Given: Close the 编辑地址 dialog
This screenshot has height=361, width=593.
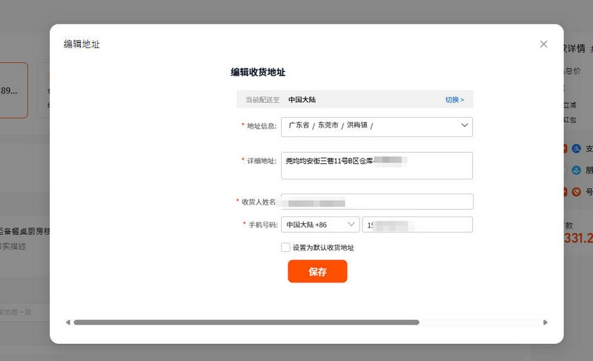Looking at the screenshot, I should (543, 44).
